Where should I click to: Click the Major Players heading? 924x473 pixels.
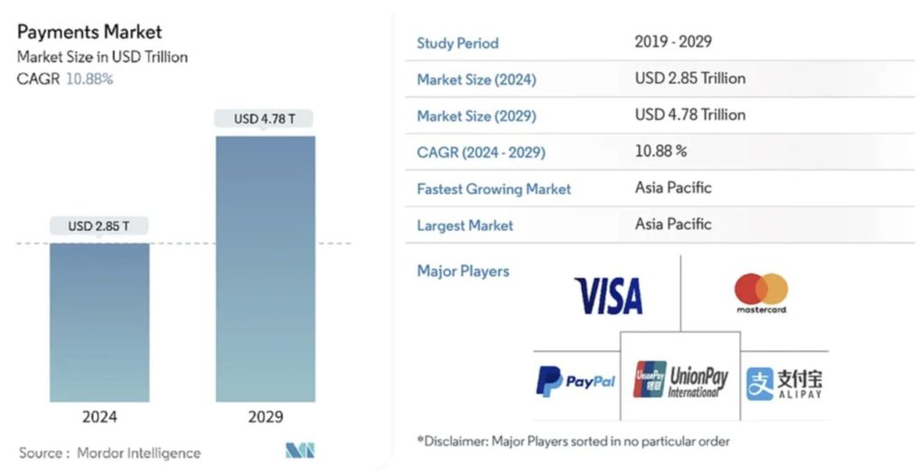click(x=463, y=271)
